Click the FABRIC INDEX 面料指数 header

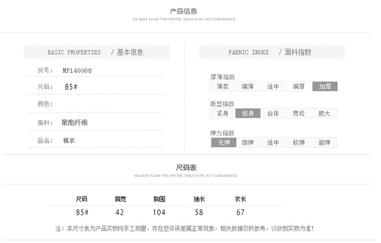coord(271,52)
